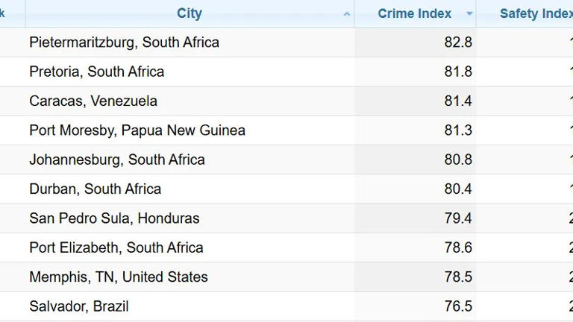Click the City column sort arrow
This screenshot has height=322, width=573.
[347, 14]
